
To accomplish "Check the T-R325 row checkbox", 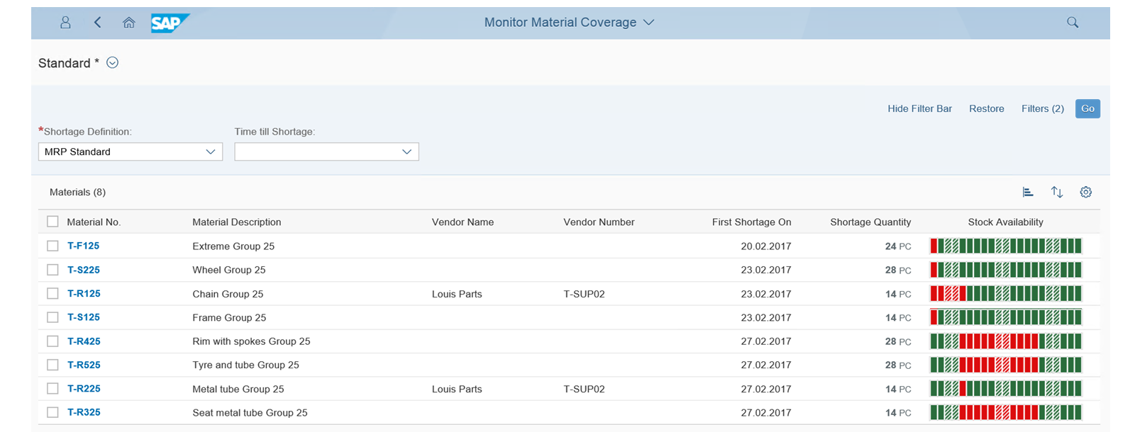I will pos(52,412).
